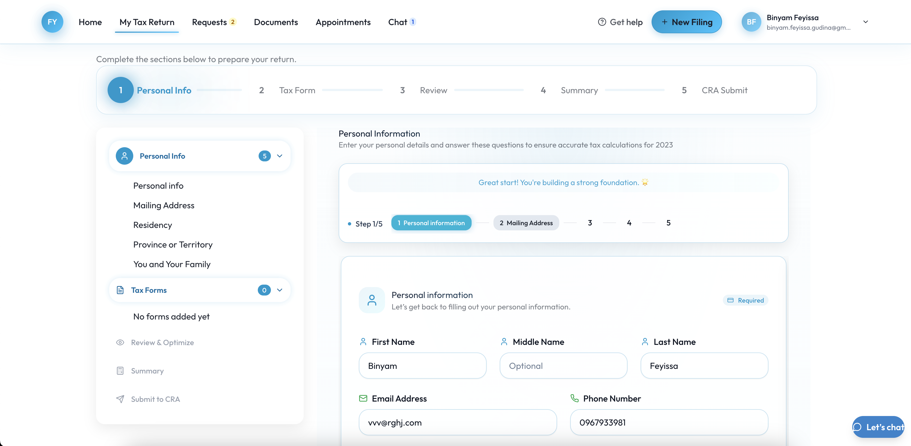Image resolution: width=911 pixels, height=446 pixels.
Task: Click the Submit to CRA paper plane icon
Action: (120, 399)
